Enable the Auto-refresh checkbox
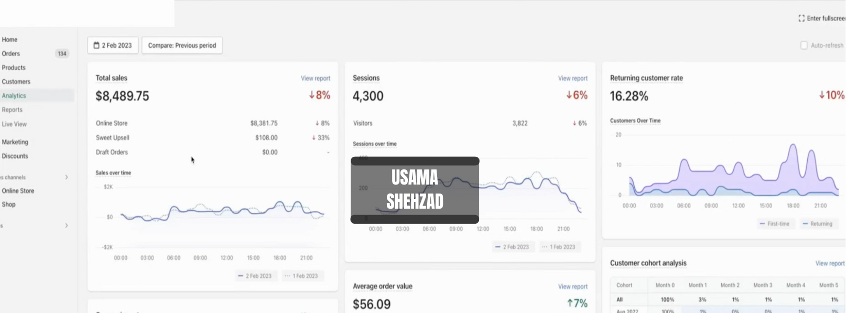This screenshot has height=313, width=846. 804,46
